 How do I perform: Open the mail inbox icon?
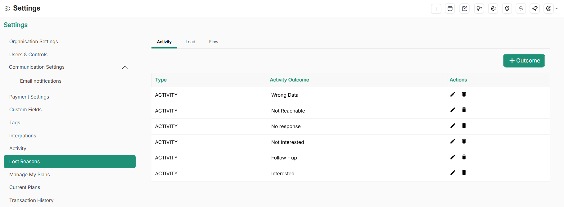464,9
